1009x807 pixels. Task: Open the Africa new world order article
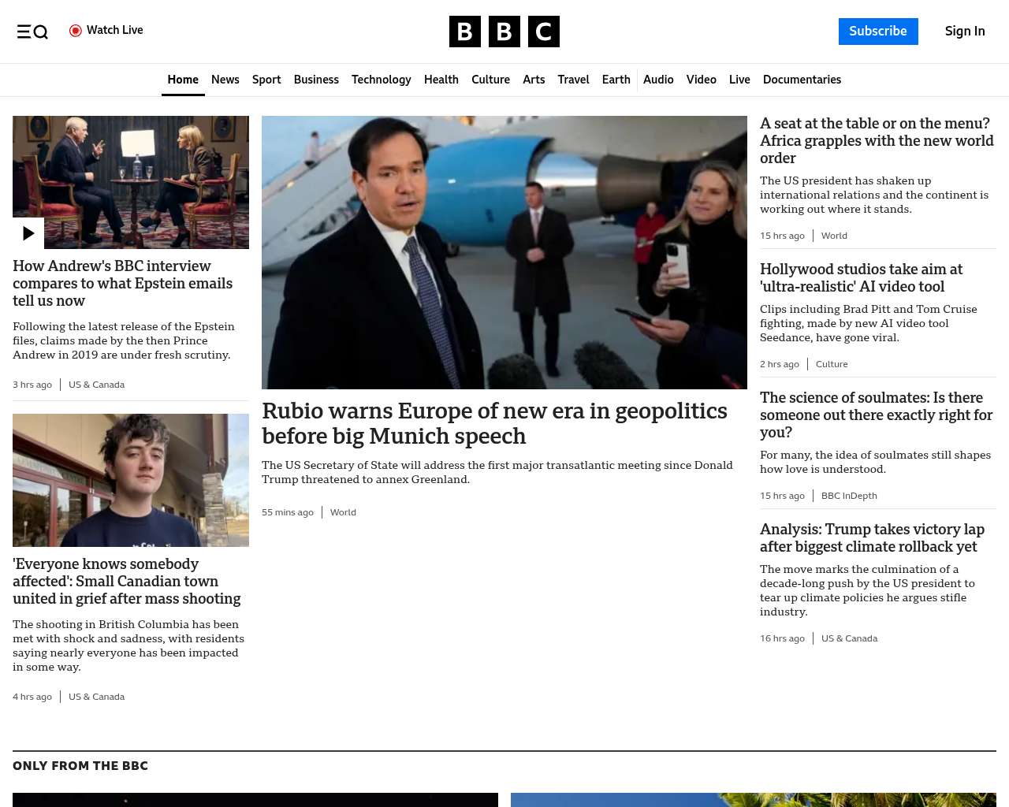[877, 140]
